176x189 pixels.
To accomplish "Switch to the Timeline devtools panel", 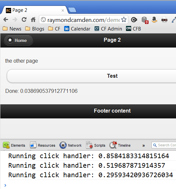I will click(x=120, y=145).
